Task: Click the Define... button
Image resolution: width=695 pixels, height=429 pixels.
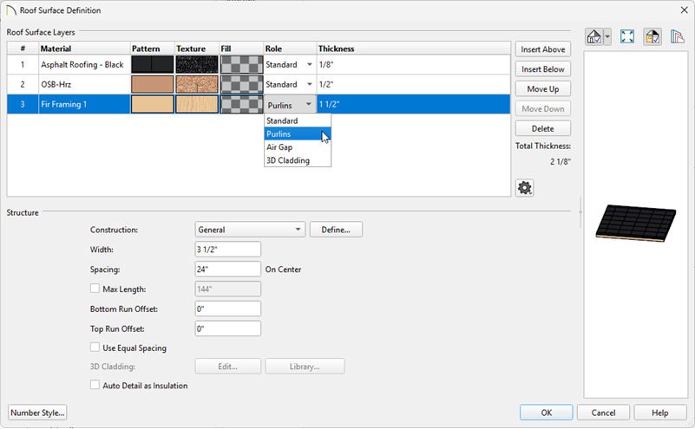Action: click(336, 230)
